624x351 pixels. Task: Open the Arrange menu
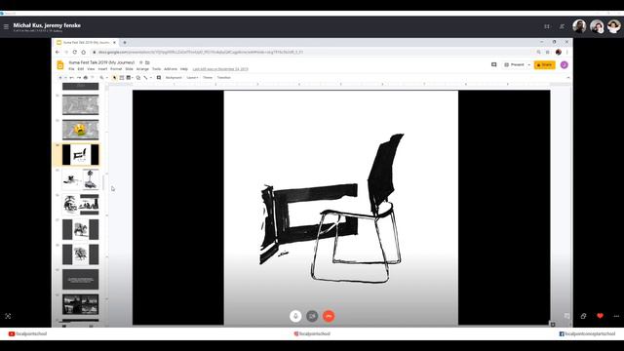pos(142,69)
